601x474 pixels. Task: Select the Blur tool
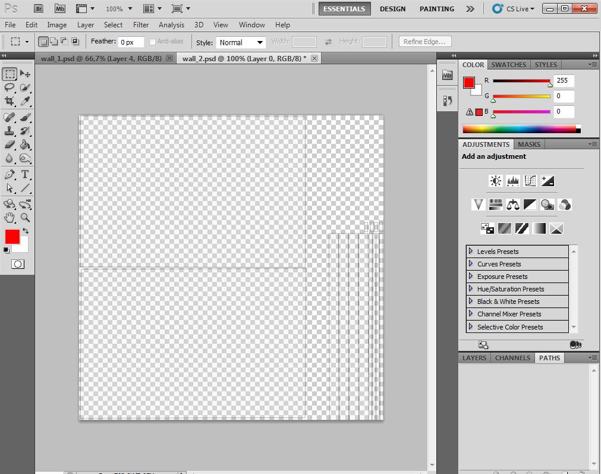pos(10,158)
